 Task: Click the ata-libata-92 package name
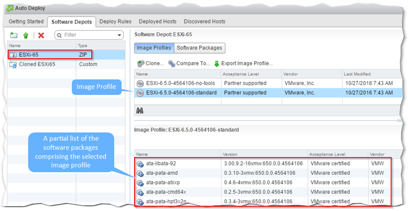point(161,164)
